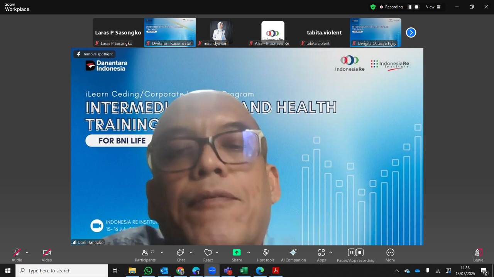This screenshot has height=277, width=494.
Task: Select Dwitarani Kusumastuti video thumbnail
Action: [x=170, y=32]
